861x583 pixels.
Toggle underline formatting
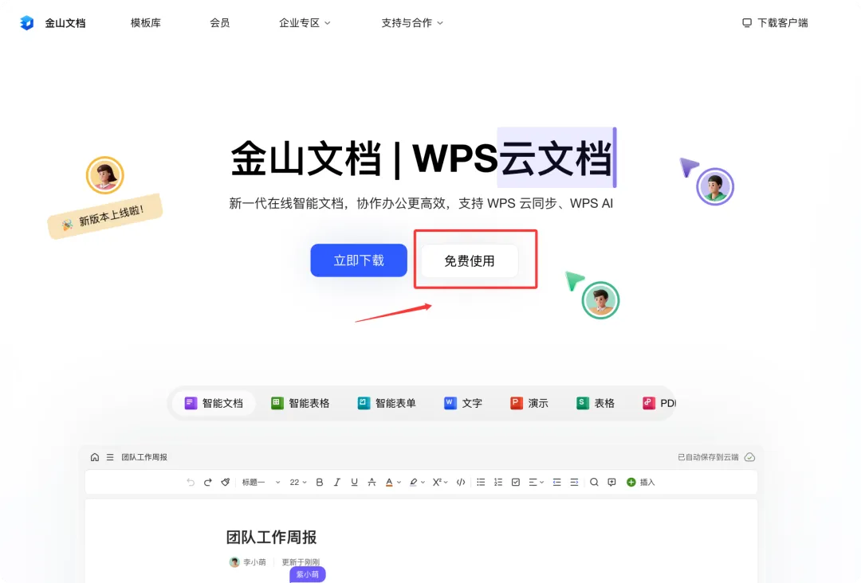[354, 482]
